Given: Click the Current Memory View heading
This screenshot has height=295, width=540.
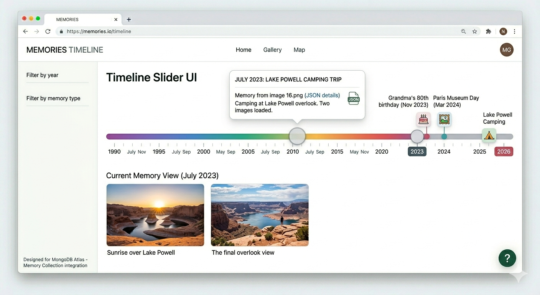Looking at the screenshot, I should [162, 176].
